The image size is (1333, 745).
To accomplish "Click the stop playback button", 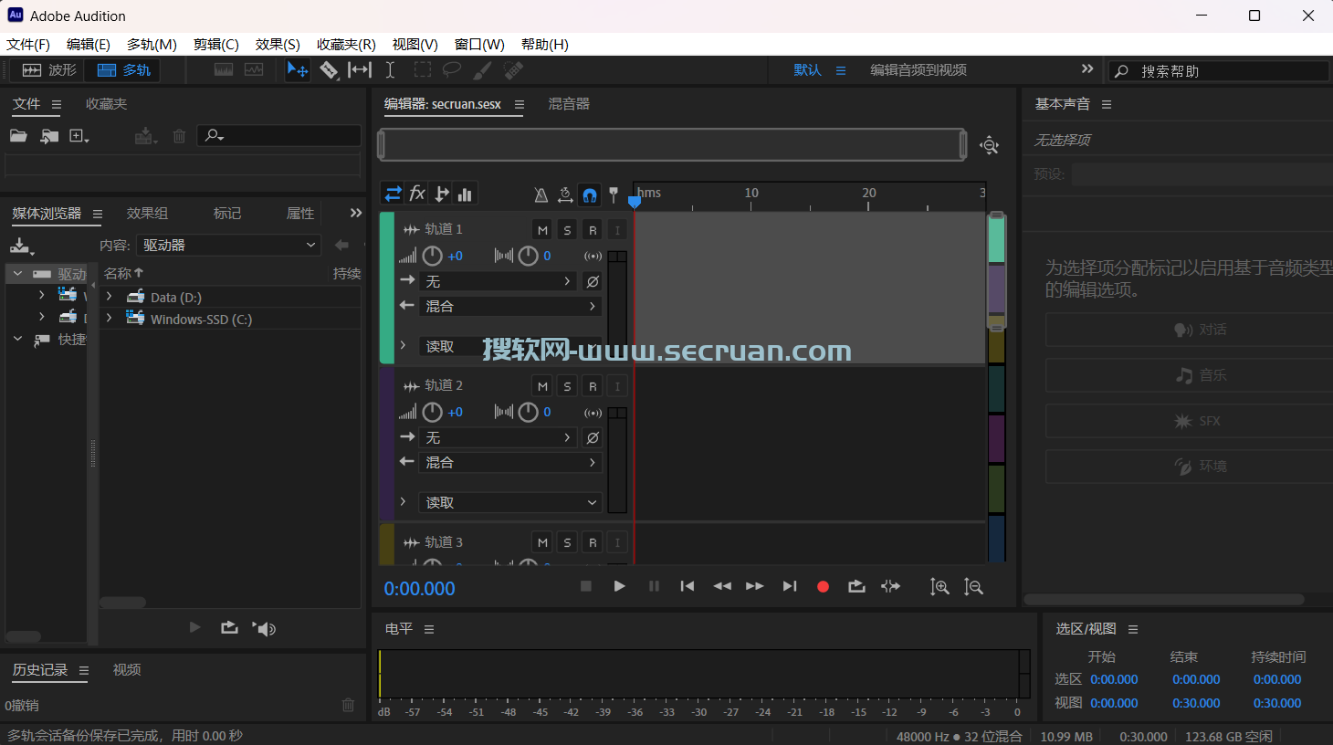I will point(586,586).
